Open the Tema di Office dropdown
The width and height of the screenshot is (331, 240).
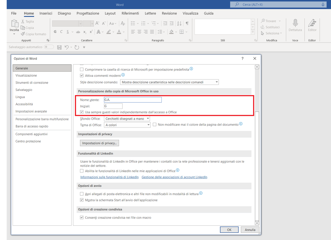click(127, 125)
